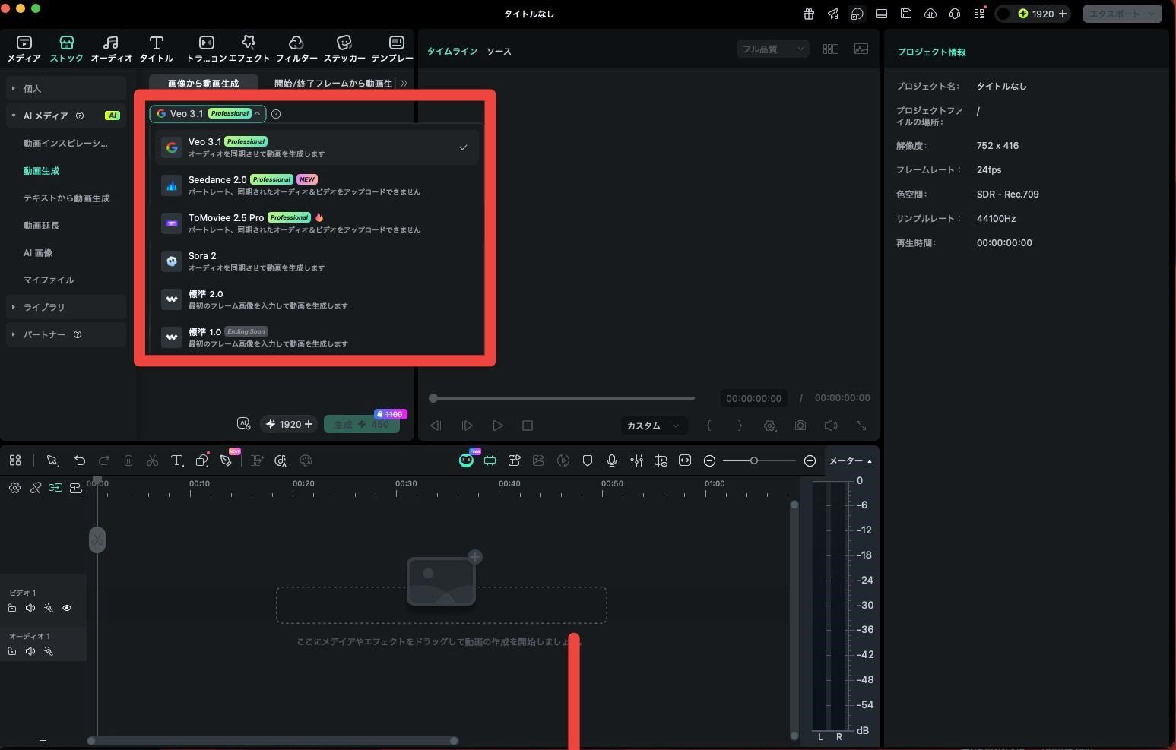This screenshot has height=750, width=1176.
Task: Switch preview layout grid icon
Action: tap(831, 49)
